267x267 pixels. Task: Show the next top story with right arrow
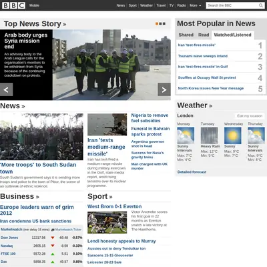(x=164, y=89)
